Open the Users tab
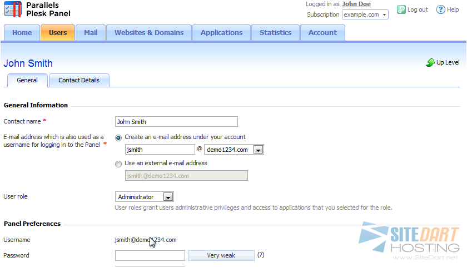467x267 pixels. pos(58,32)
